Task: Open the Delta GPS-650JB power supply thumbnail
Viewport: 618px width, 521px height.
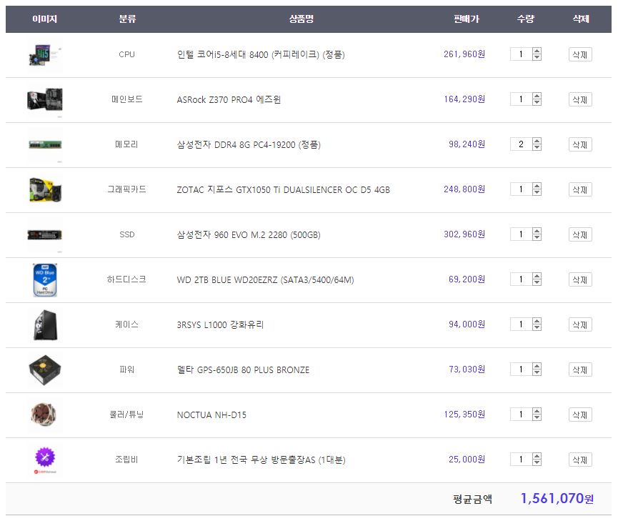Action: coord(45,369)
